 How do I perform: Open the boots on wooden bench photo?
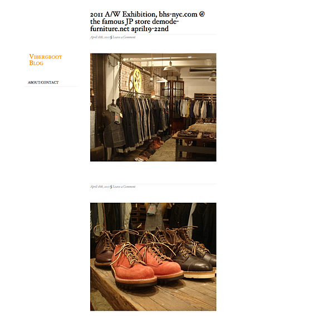click(x=153, y=257)
